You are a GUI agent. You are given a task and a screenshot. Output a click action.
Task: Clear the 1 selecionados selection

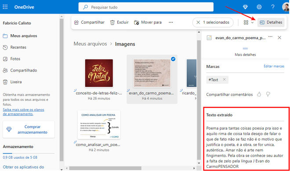click(198, 22)
